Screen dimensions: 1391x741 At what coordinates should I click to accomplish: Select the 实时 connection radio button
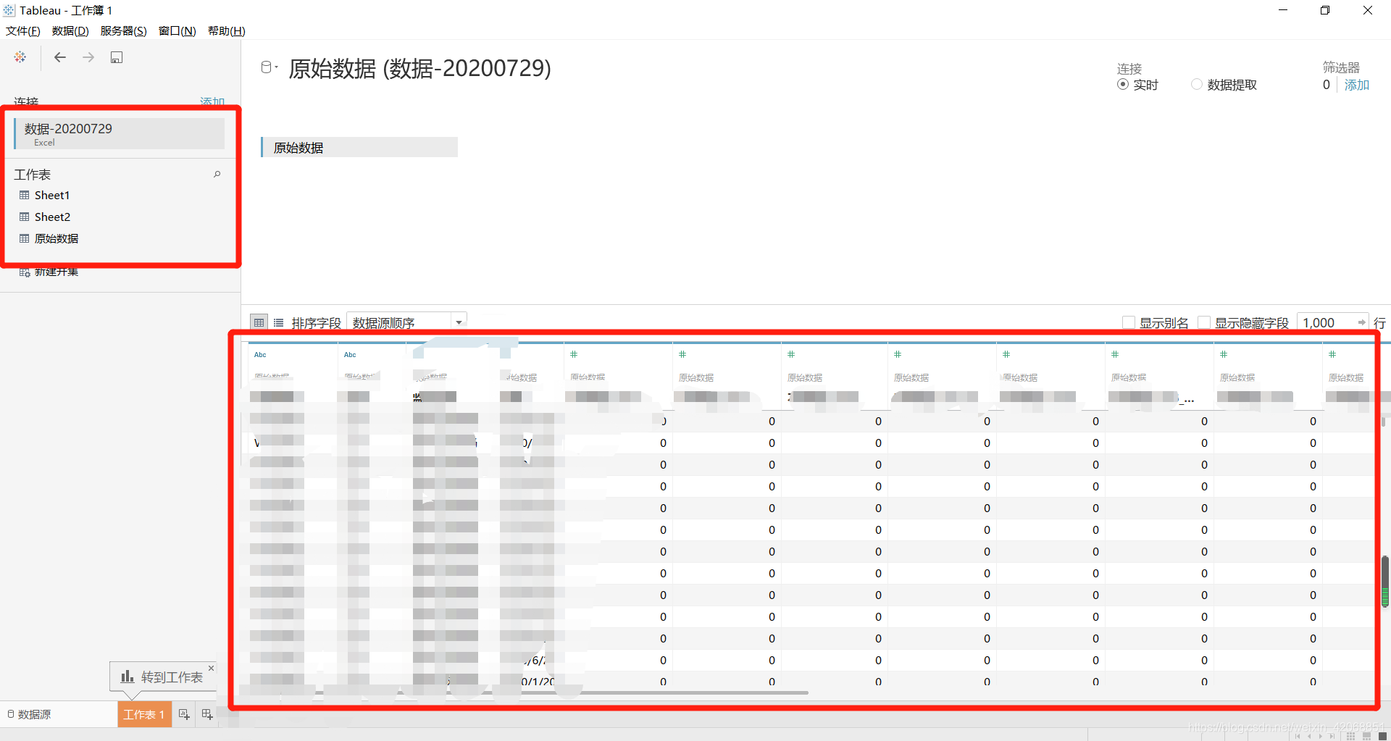(x=1123, y=85)
